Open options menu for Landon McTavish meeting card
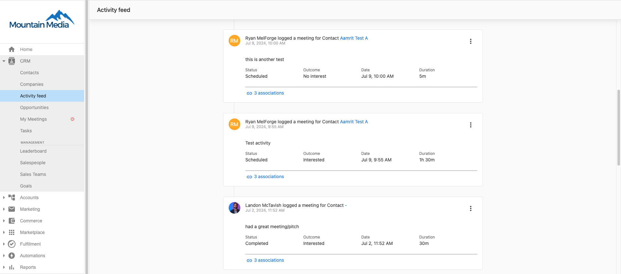The height and width of the screenshot is (274, 621). coord(471,208)
